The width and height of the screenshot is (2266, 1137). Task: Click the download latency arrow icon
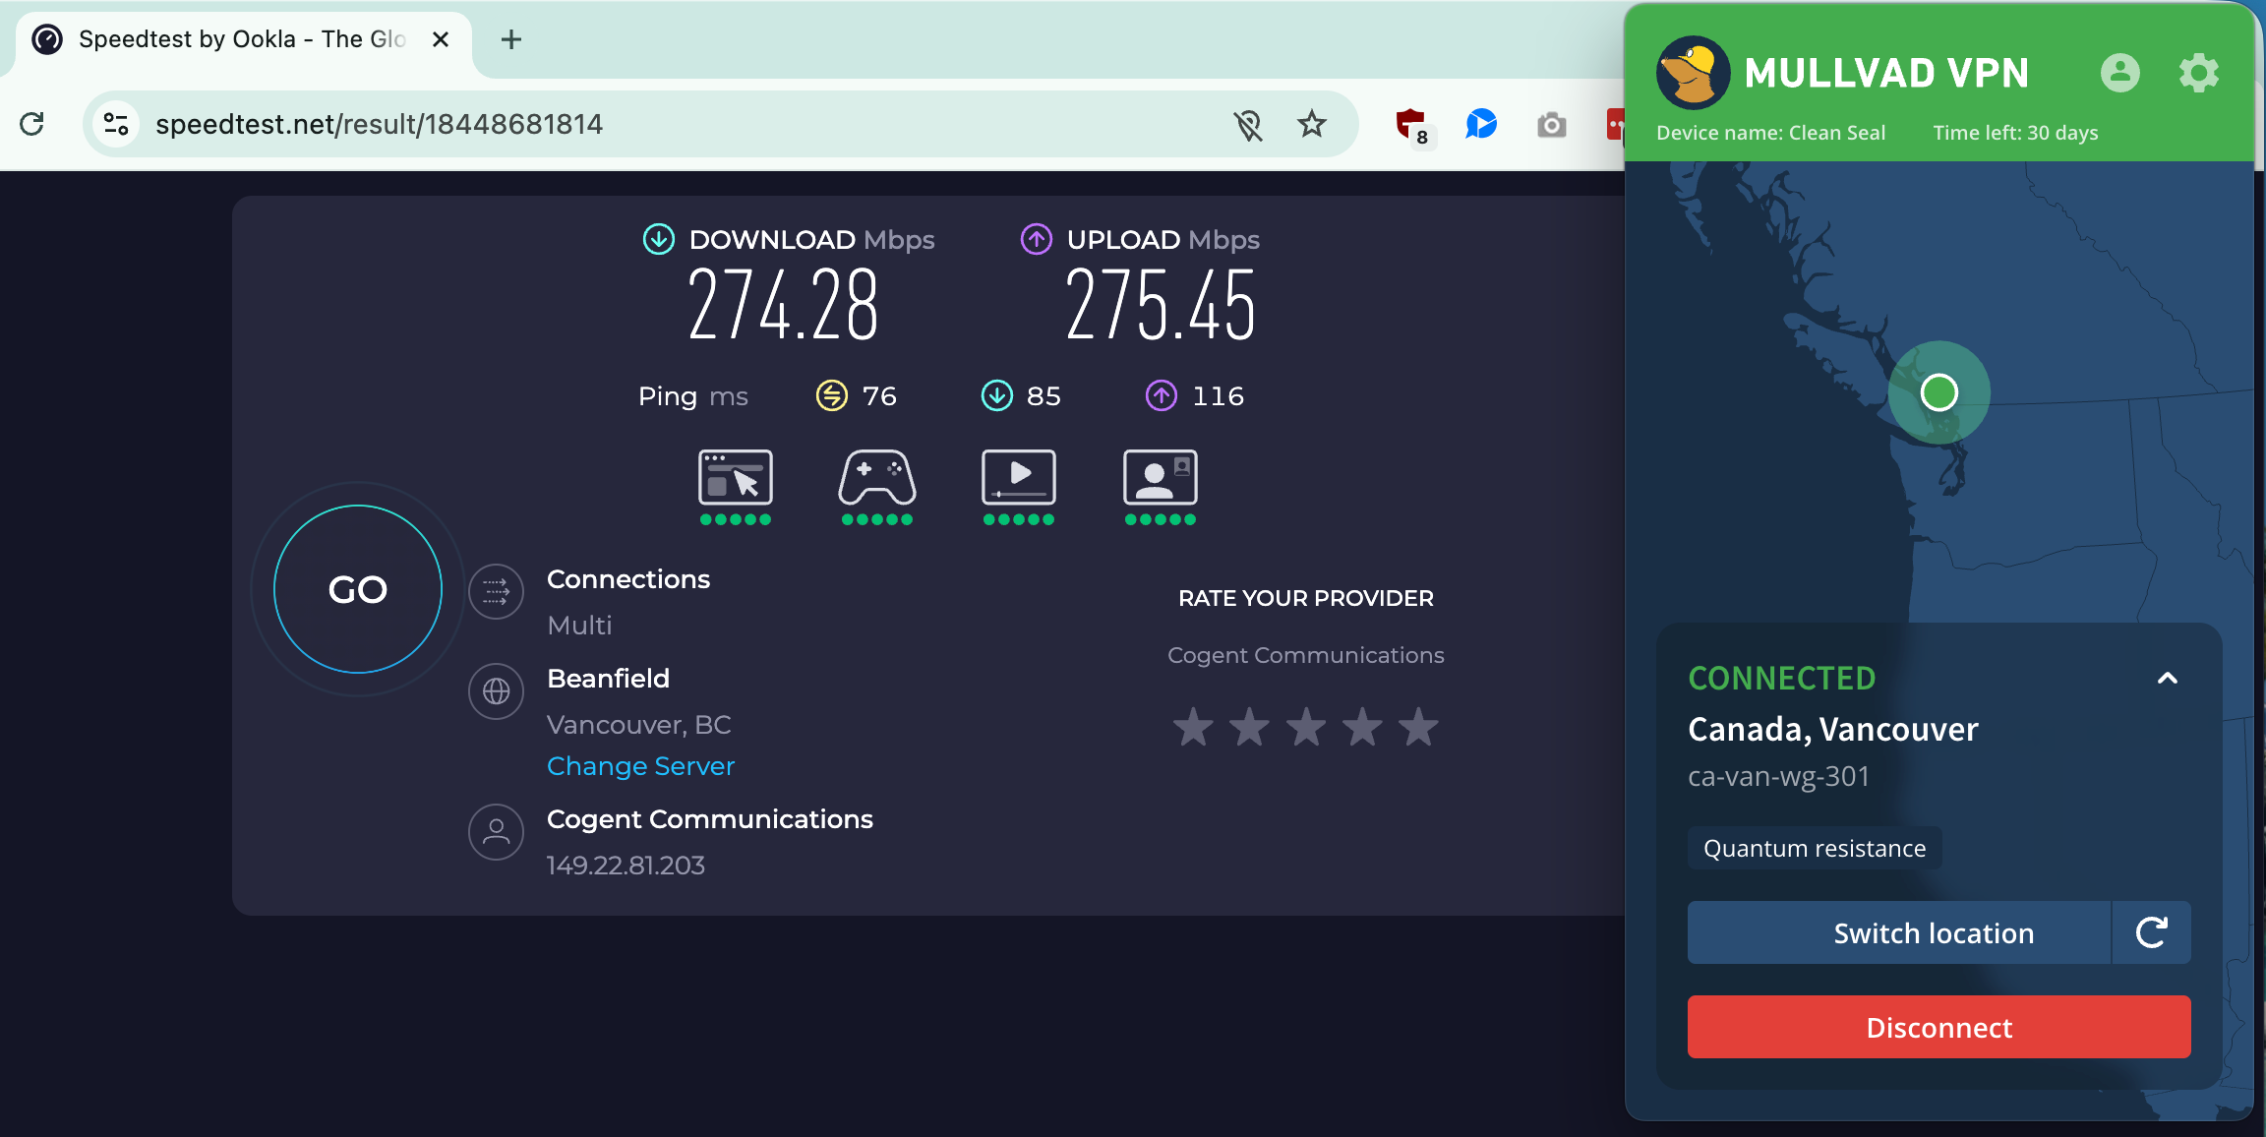pos(997,395)
